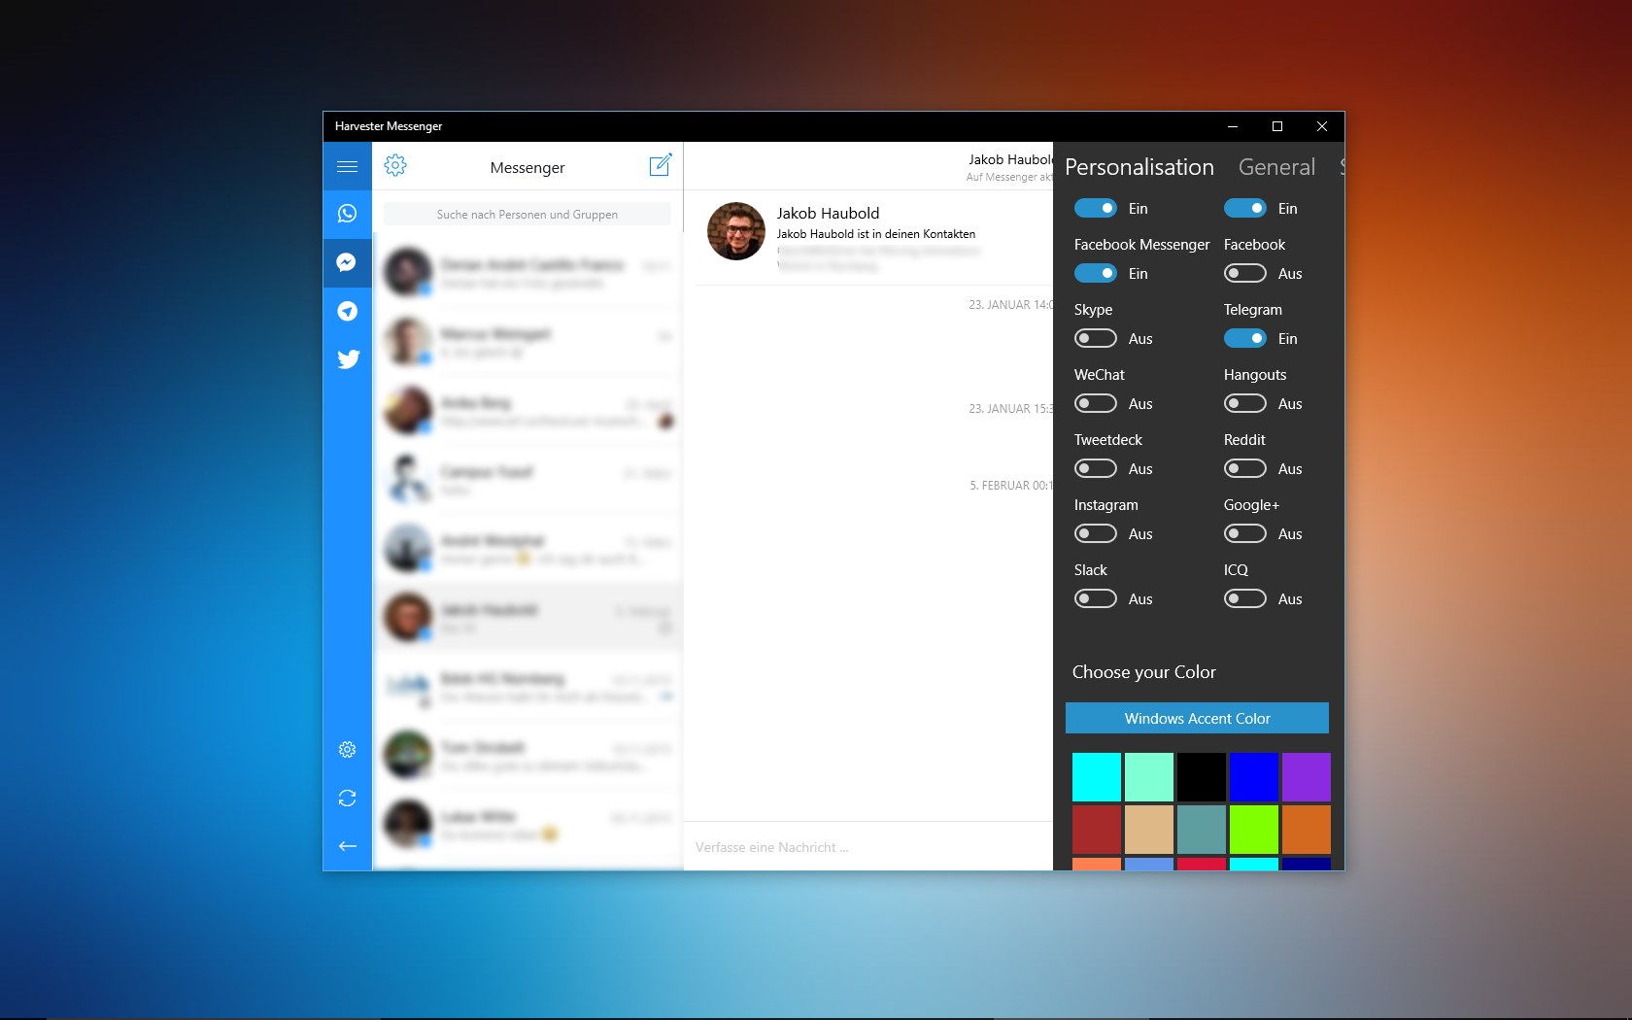Choose the orange-brown color swatch
Screen dimensions: 1632x1020
point(1307,830)
